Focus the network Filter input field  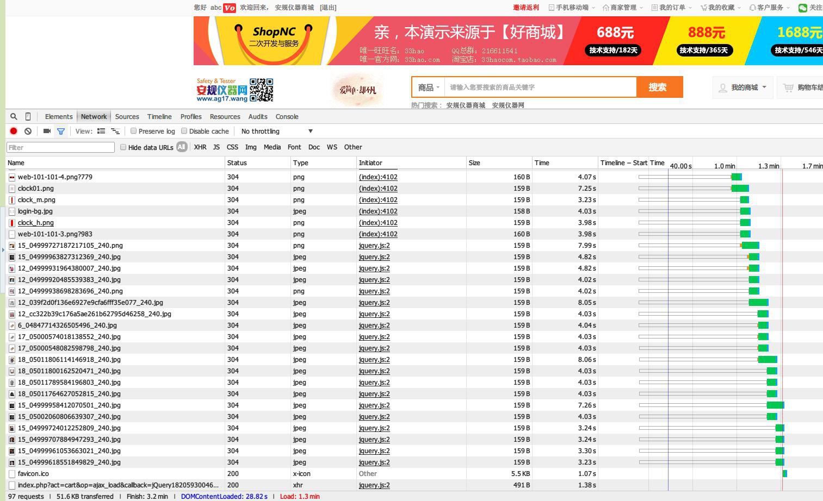[60, 147]
